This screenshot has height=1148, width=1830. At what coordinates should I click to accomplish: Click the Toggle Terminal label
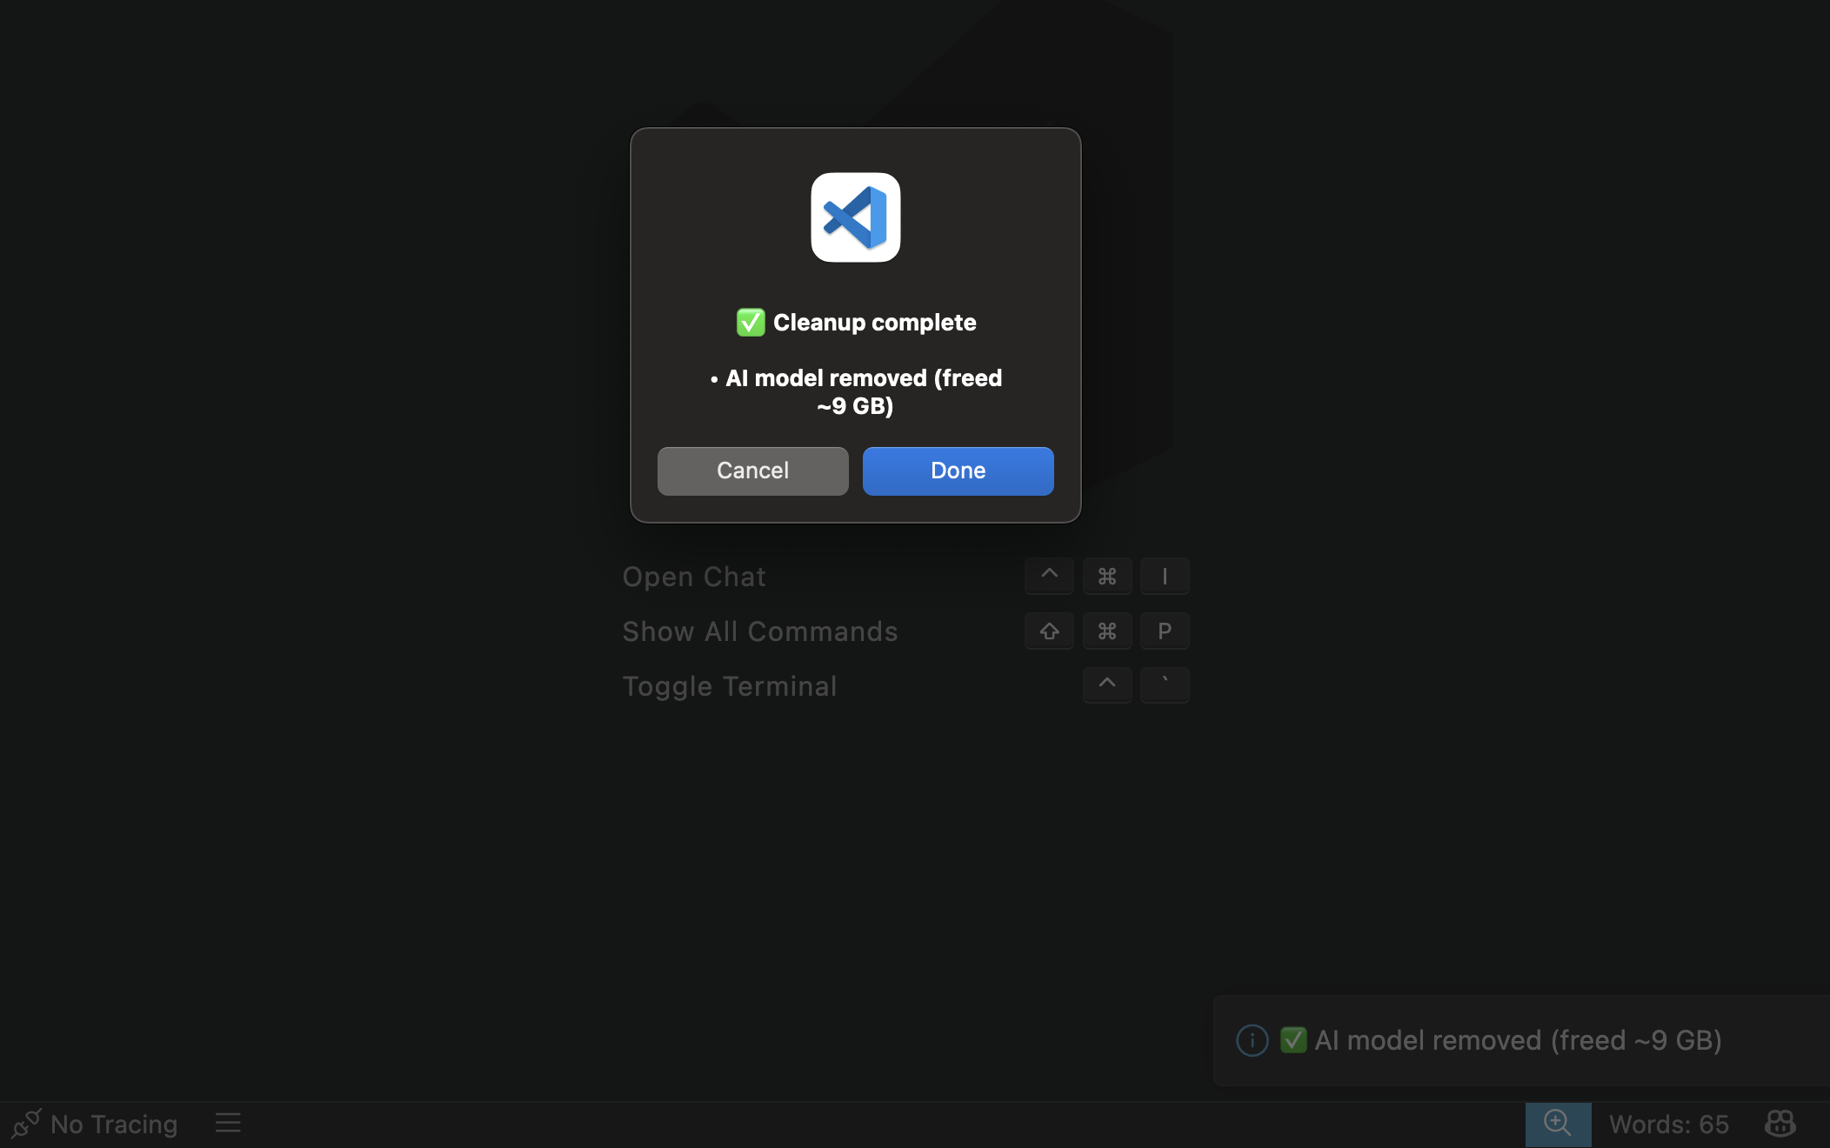point(730,686)
